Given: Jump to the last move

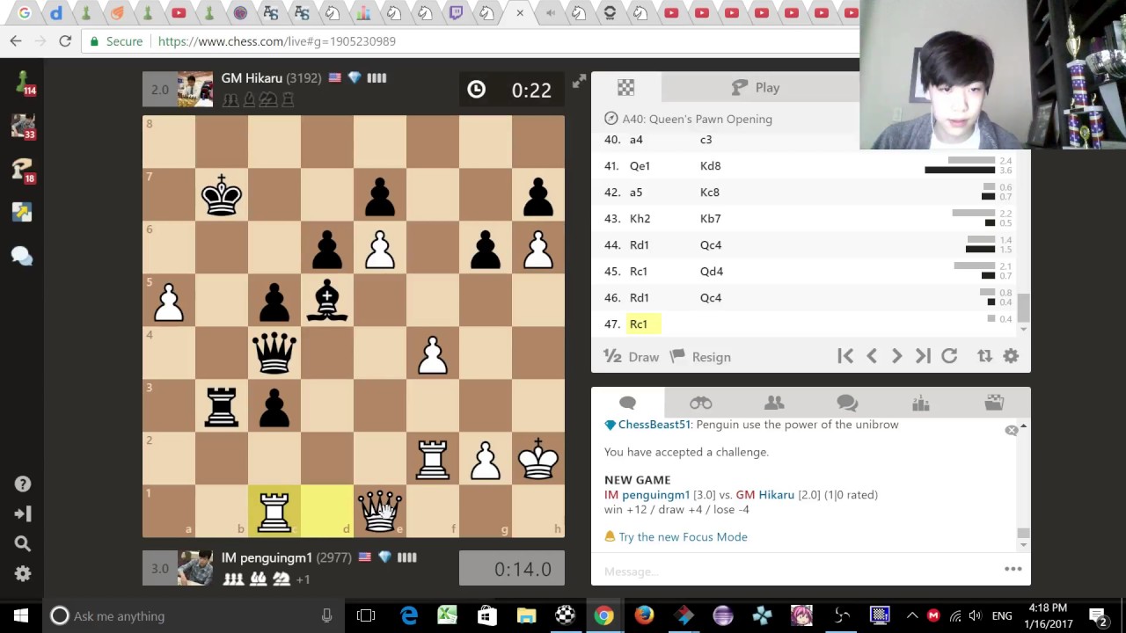Looking at the screenshot, I should 923,356.
